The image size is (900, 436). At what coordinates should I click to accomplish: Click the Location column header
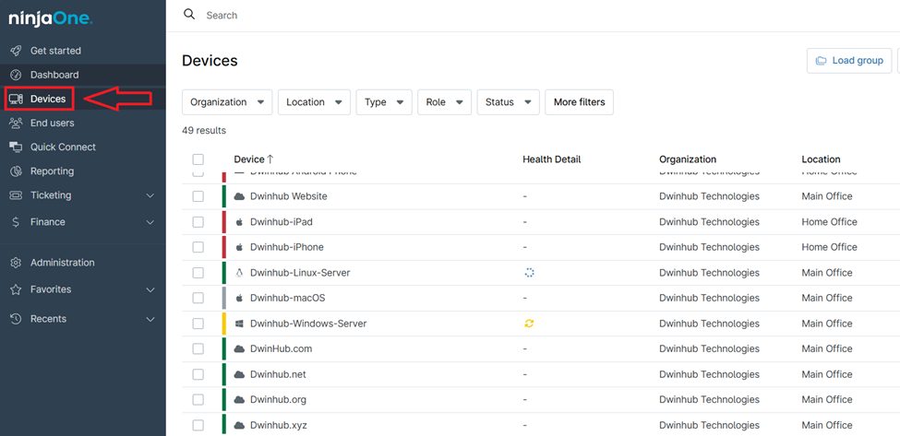coord(821,159)
